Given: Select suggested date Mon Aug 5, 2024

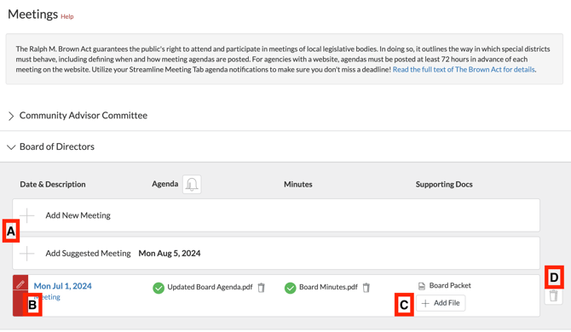Looking at the screenshot, I should pos(170,253).
